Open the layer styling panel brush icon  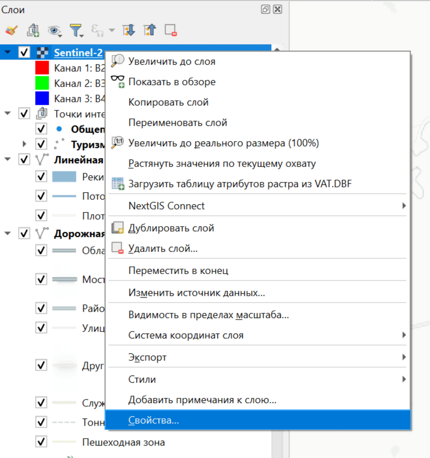[x=11, y=30]
